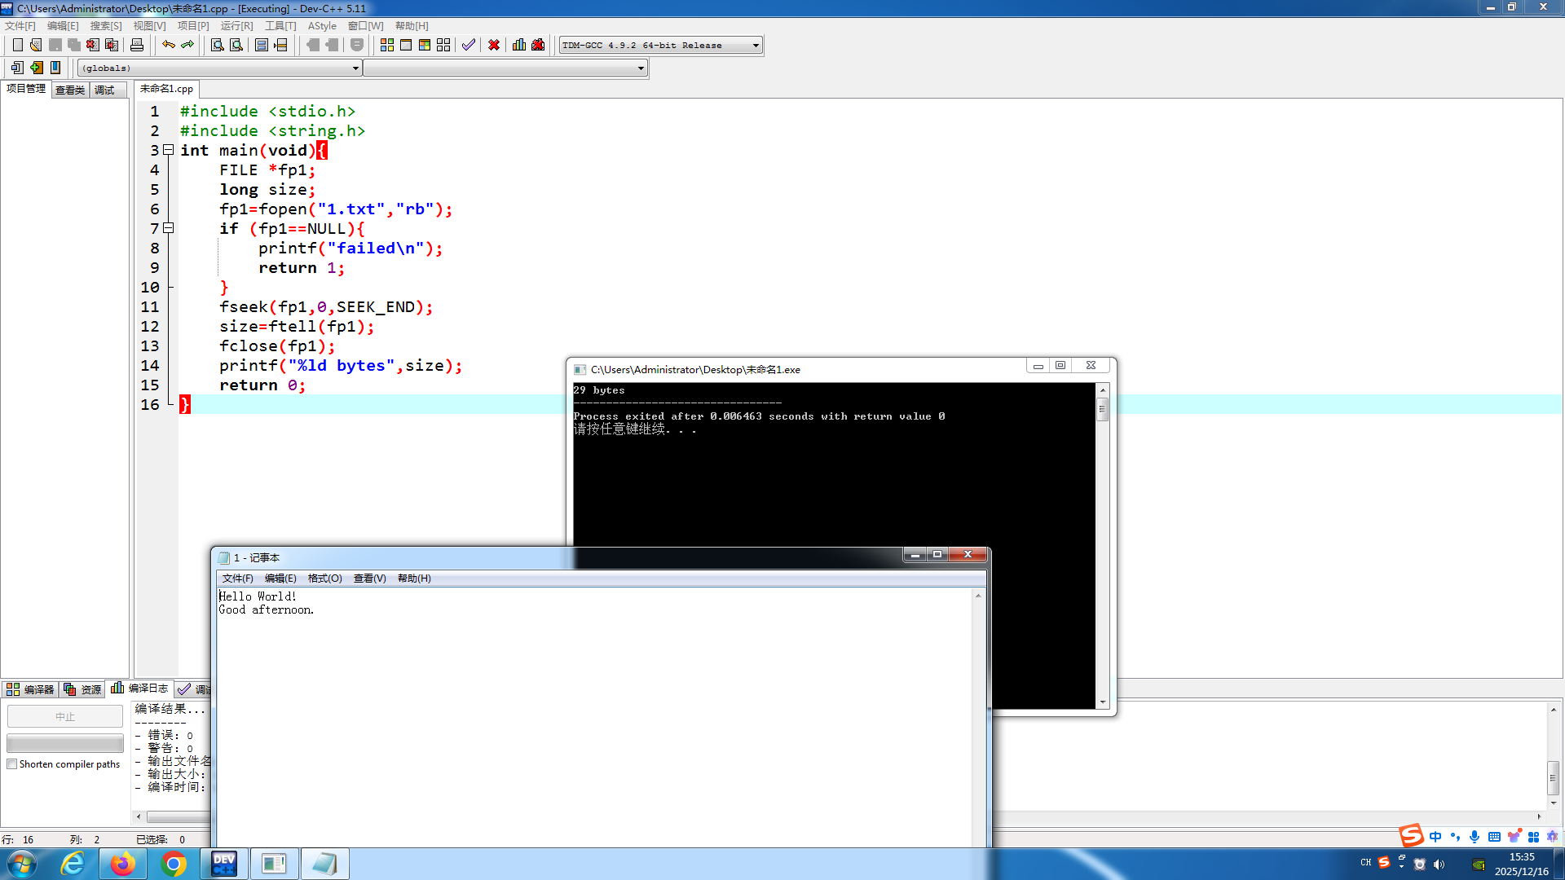
Task: Open the AStyle menu
Action: click(322, 26)
